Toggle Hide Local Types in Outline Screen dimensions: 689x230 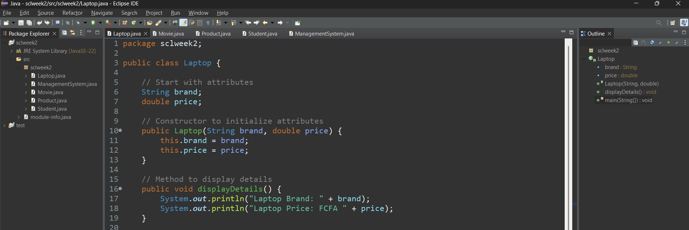pos(677,42)
